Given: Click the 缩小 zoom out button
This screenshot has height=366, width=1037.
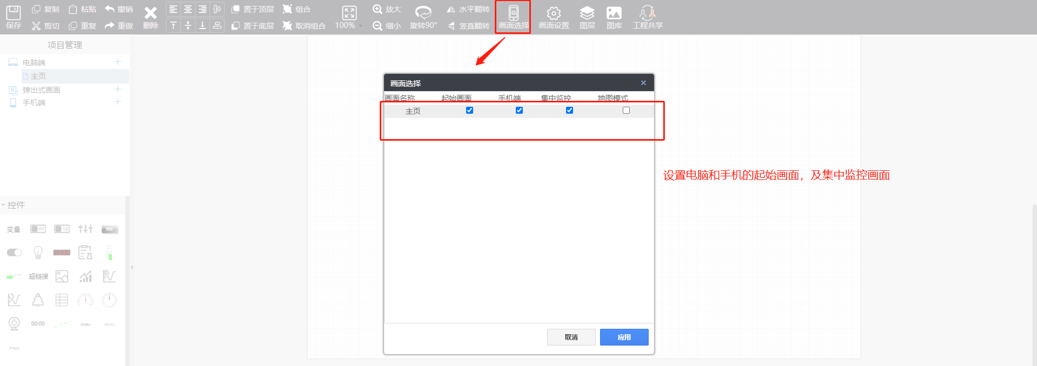Looking at the screenshot, I should point(387,26).
